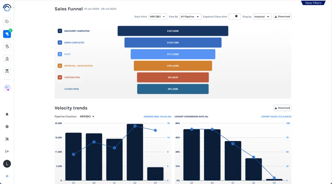Open the user profile avatar 'L'

point(7,164)
